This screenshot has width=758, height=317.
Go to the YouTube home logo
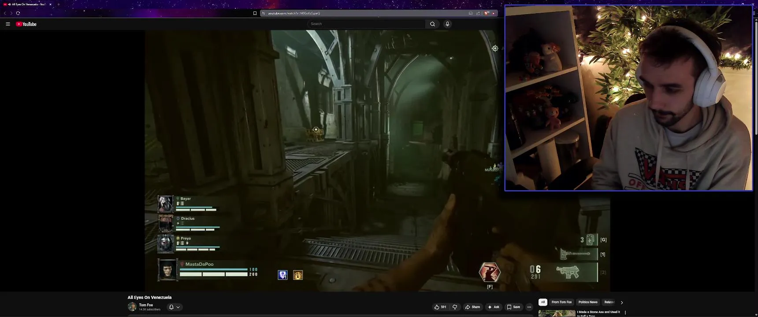coord(26,24)
